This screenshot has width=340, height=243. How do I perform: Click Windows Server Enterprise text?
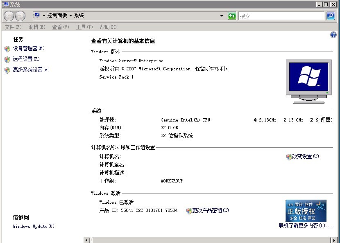point(131,61)
